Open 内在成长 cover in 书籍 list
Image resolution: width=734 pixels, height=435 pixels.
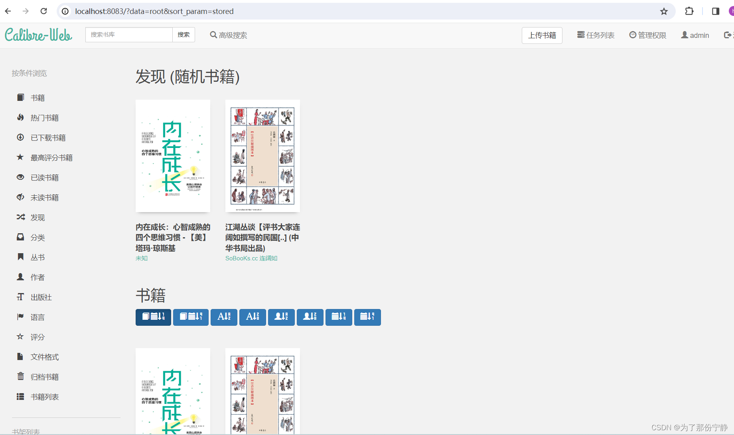tap(173, 391)
